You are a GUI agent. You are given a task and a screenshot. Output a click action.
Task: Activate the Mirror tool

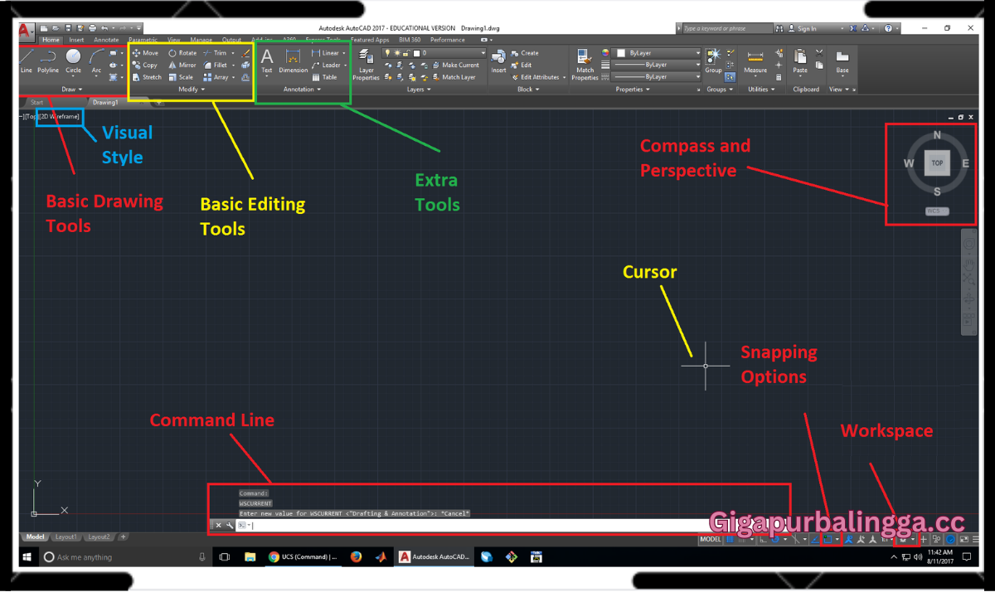[x=182, y=65]
